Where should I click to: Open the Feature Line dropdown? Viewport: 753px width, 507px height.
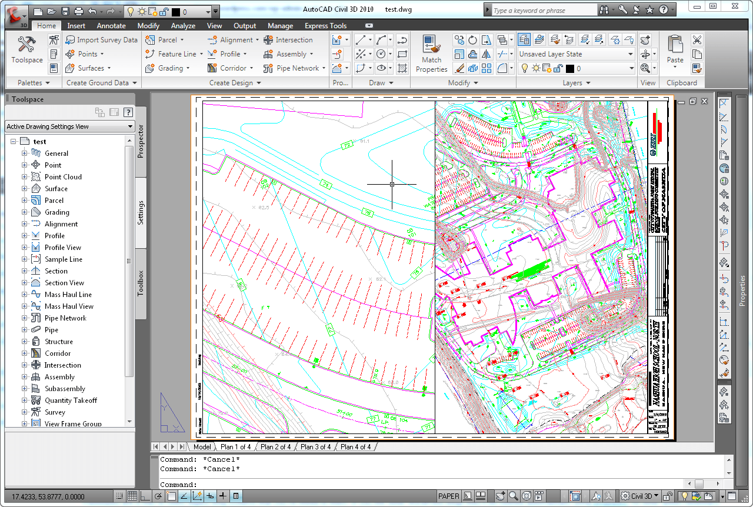tap(174, 54)
